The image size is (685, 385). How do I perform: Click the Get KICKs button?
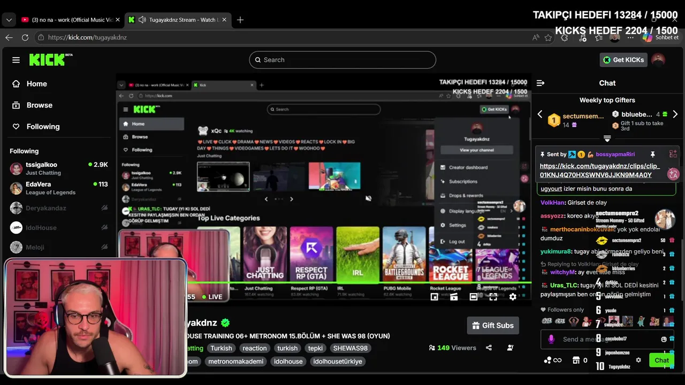[623, 60]
